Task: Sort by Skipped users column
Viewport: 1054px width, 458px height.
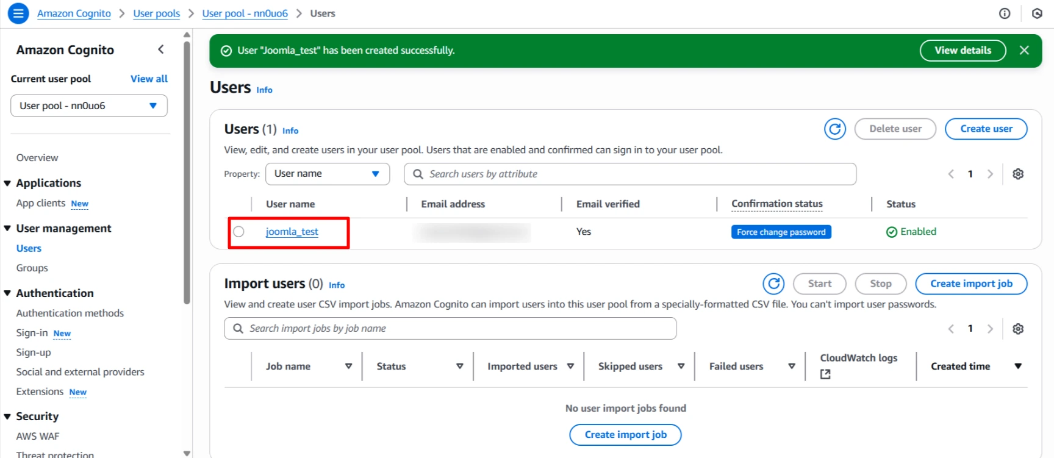Action: click(681, 367)
